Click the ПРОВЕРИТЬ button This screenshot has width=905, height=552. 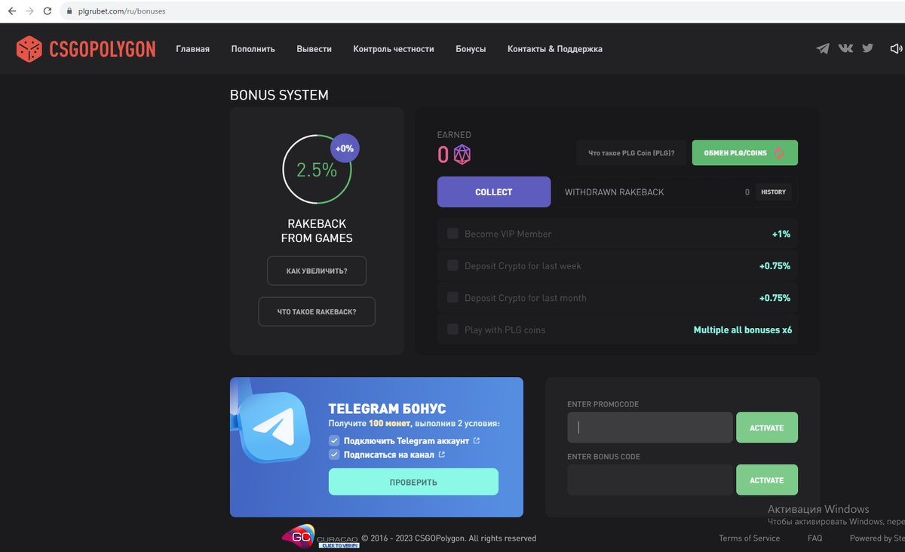tap(413, 482)
